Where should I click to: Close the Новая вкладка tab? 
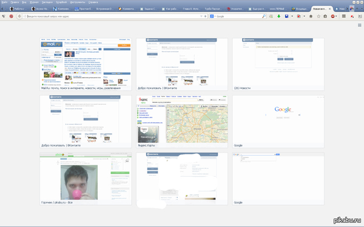point(329,9)
